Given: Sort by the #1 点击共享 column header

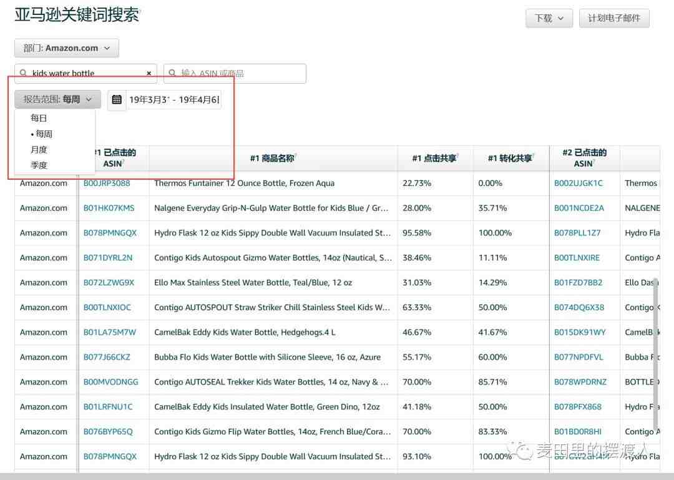Looking at the screenshot, I should (434, 159).
